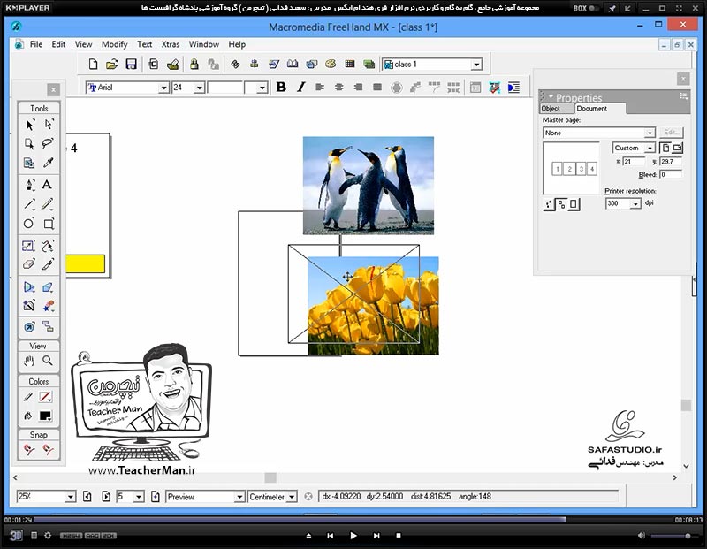Screen dimensions: 707x549
Task: Open the zoom percentage dropdown in status bar
Action: (x=71, y=497)
